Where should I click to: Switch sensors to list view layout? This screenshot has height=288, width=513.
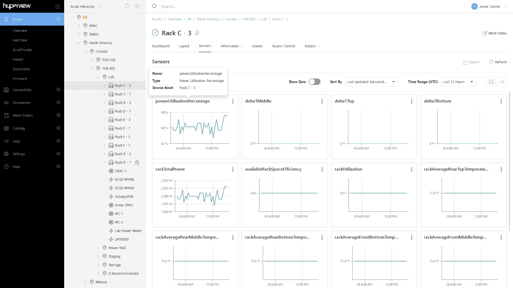502,81
